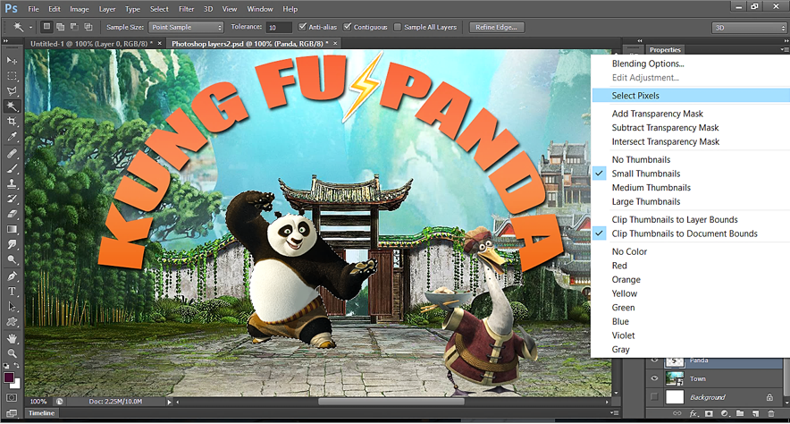Select the Zoom tool
This screenshot has width=790, height=424.
(12, 353)
